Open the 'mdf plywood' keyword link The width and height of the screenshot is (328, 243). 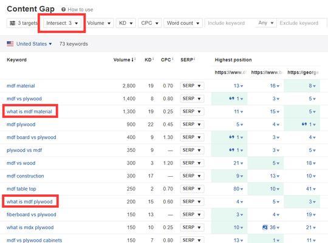pyautogui.click(x=21, y=125)
